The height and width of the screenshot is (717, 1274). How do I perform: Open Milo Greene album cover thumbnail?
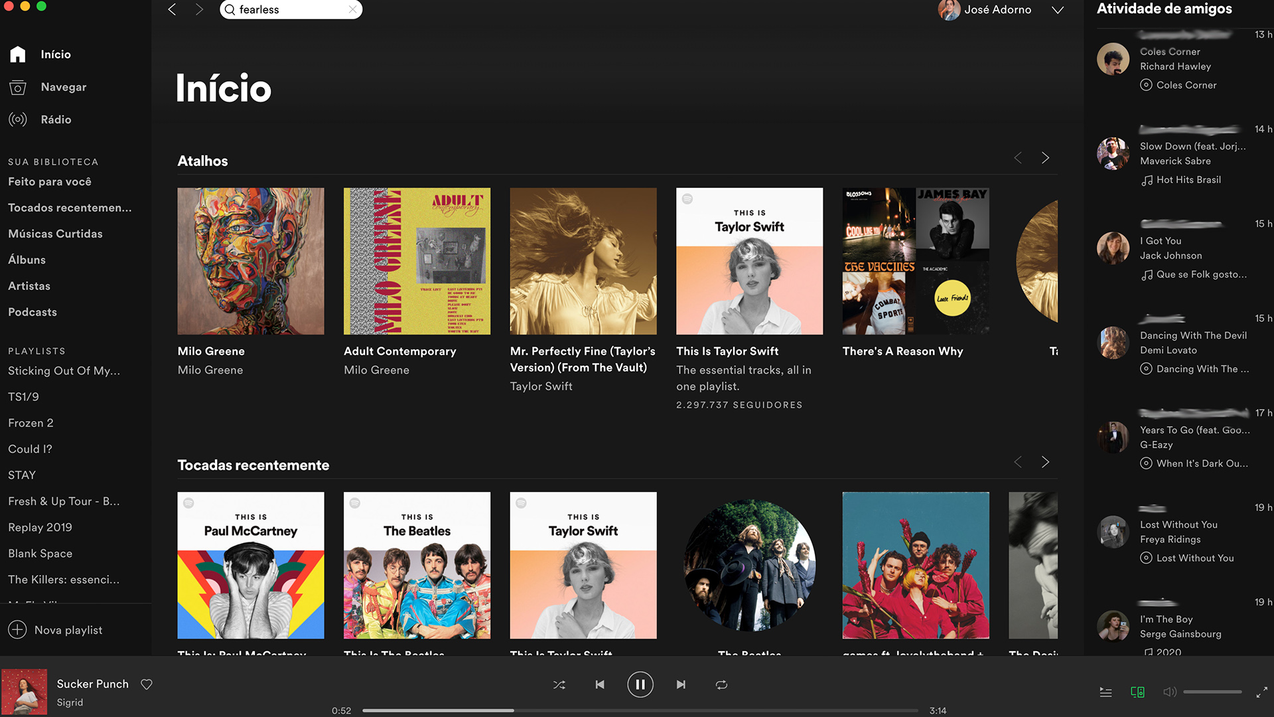(x=251, y=261)
